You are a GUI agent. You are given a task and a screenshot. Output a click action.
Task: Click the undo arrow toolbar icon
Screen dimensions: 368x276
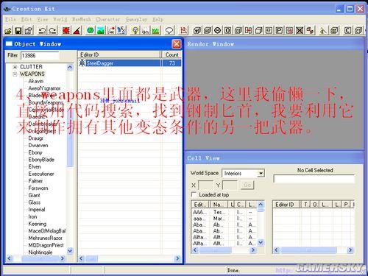coord(42,31)
